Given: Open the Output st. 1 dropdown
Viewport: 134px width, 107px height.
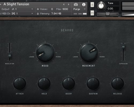Looking at the screenshot, I should tap(17, 9).
